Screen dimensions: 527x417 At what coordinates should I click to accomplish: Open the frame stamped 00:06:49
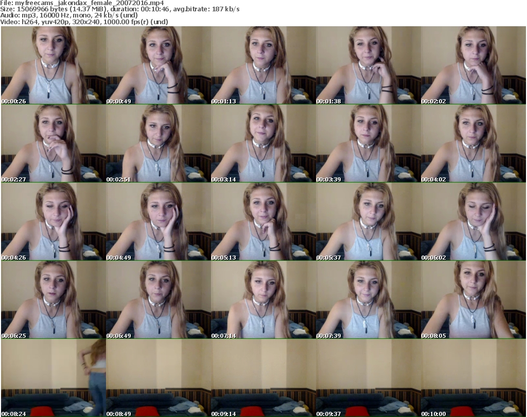[x=159, y=299]
